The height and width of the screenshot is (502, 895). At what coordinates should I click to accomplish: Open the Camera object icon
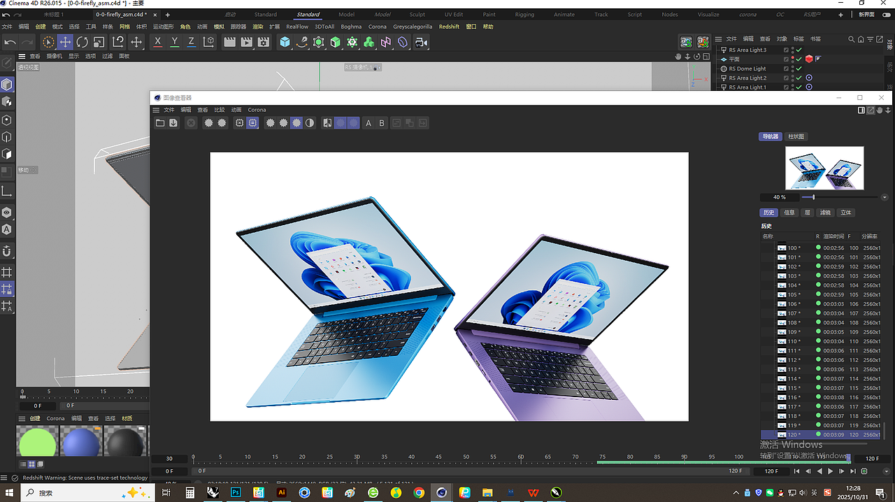[420, 42]
